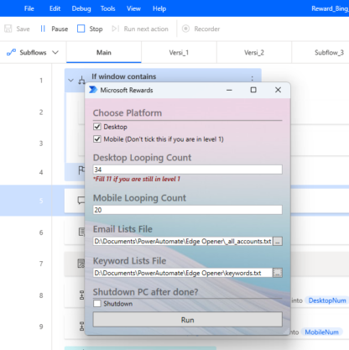Uncheck the Mobile platform checkbox
Viewport: 349px width, 350px height.
click(x=97, y=139)
